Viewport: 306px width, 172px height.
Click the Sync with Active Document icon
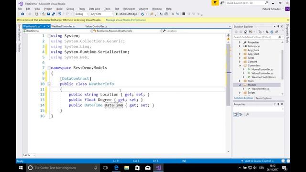[267, 32]
